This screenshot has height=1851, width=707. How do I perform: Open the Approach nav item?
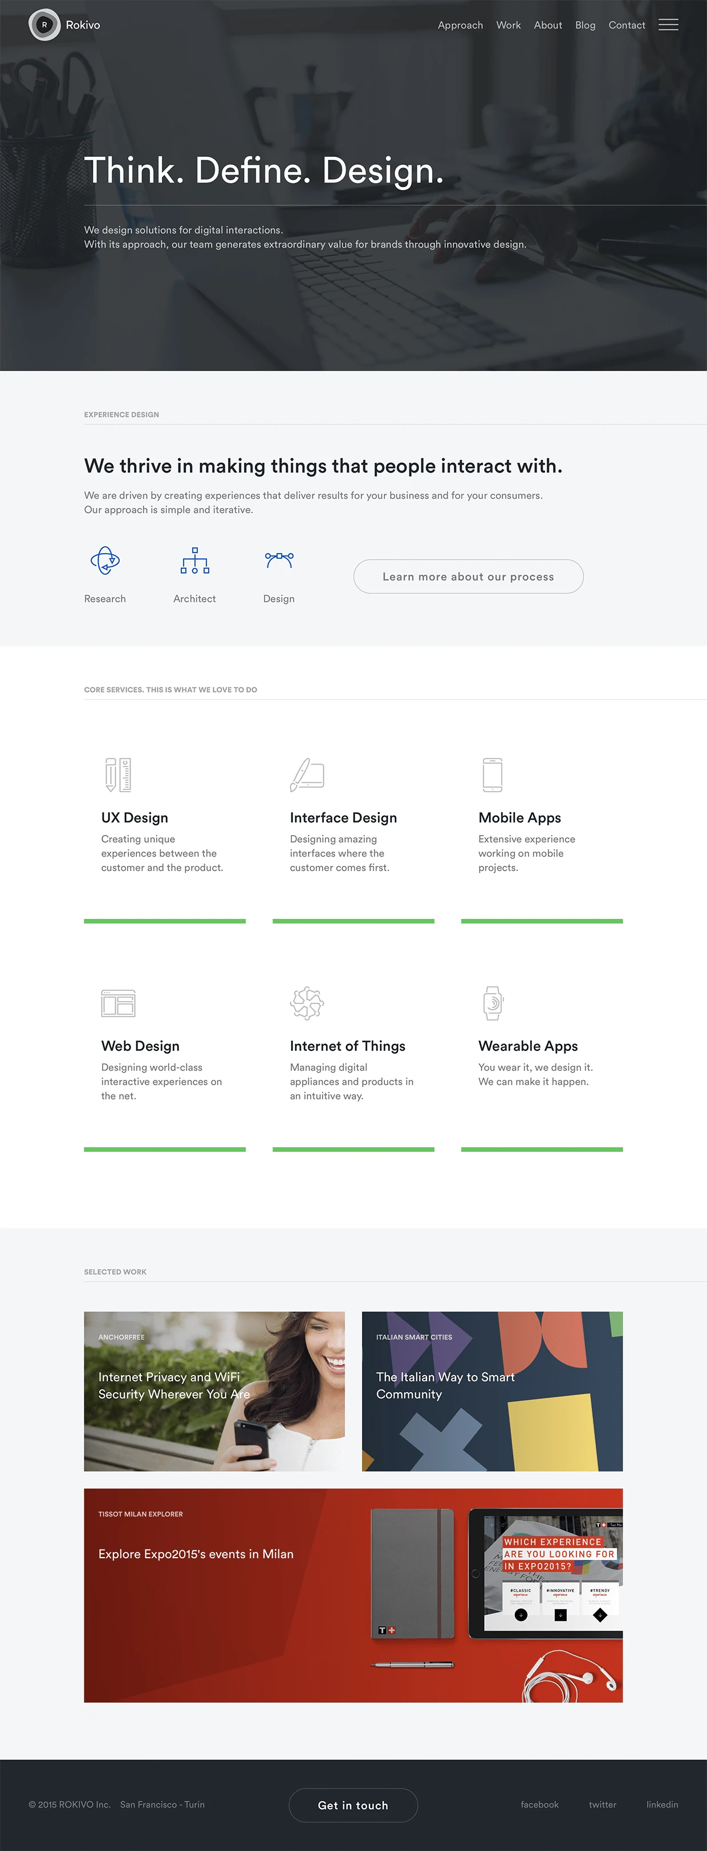point(460,25)
